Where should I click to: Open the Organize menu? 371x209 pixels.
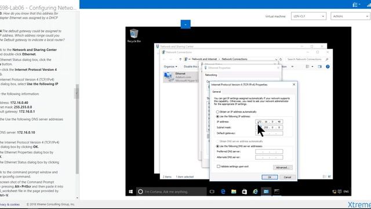[x=170, y=67]
